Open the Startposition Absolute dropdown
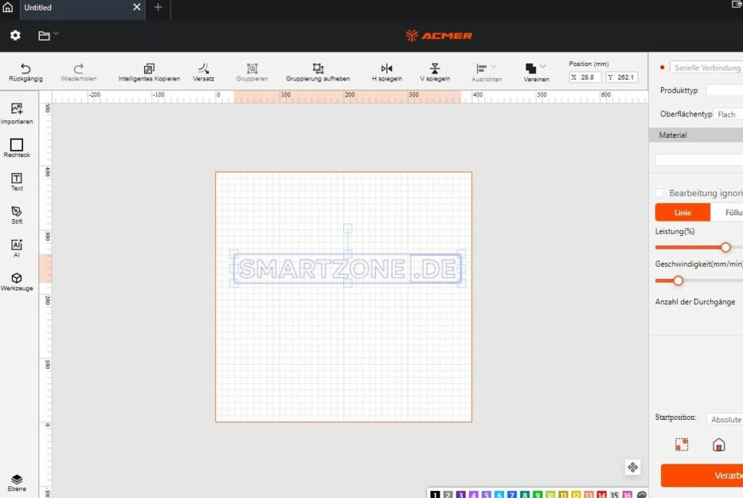 pyautogui.click(x=725, y=419)
